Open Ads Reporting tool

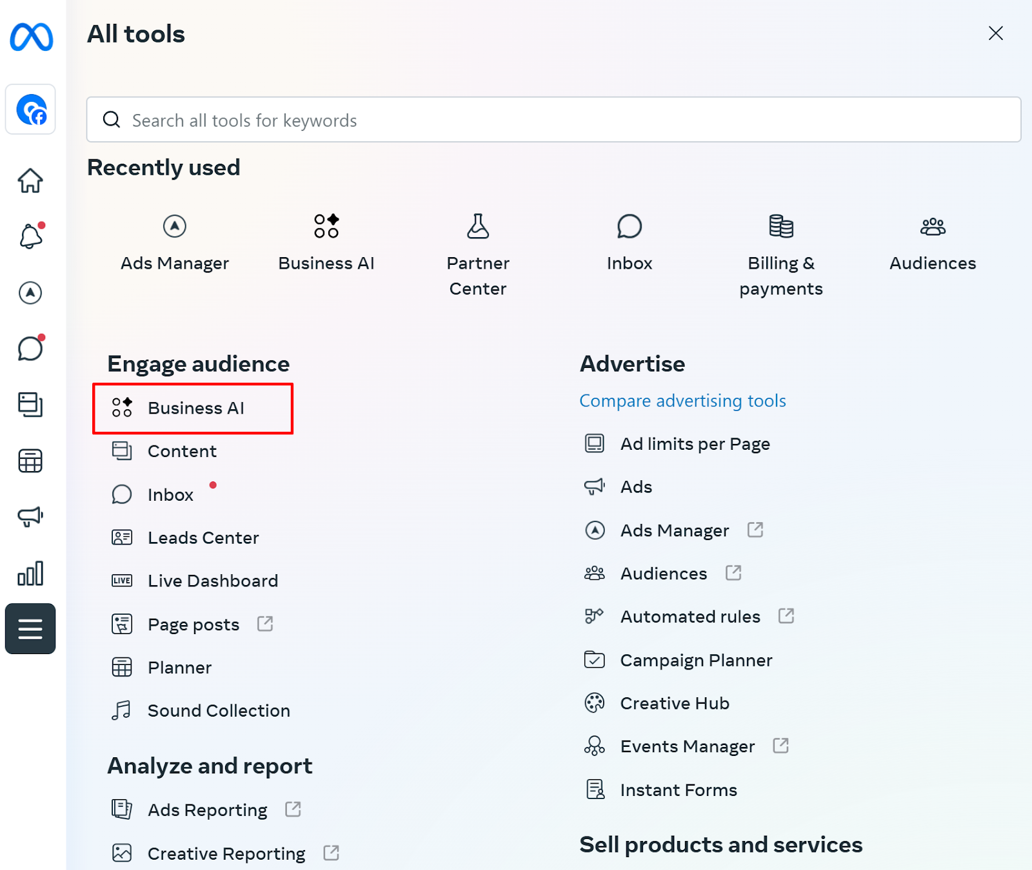point(207,809)
